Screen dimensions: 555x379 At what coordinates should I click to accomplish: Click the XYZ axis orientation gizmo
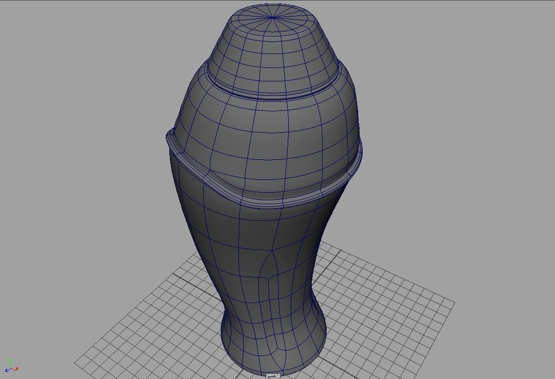click(11, 365)
